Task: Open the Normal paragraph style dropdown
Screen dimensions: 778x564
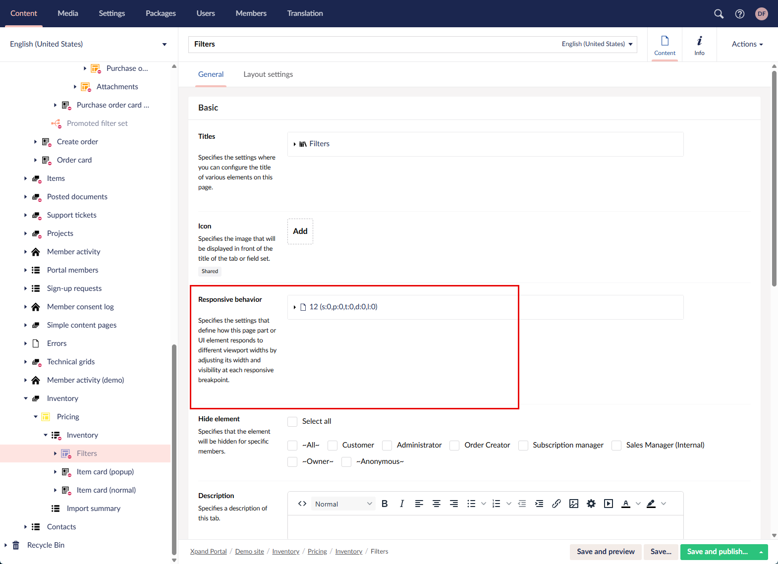Action: pyautogui.click(x=343, y=504)
